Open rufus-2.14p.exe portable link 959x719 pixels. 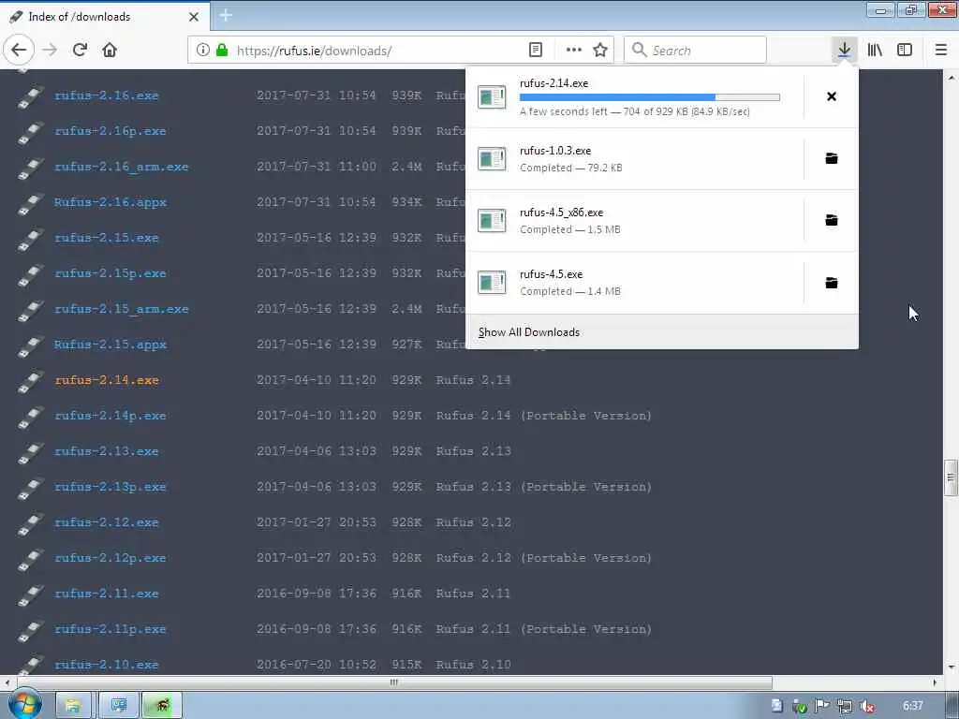pyautogui.click(x=111, y=416)
